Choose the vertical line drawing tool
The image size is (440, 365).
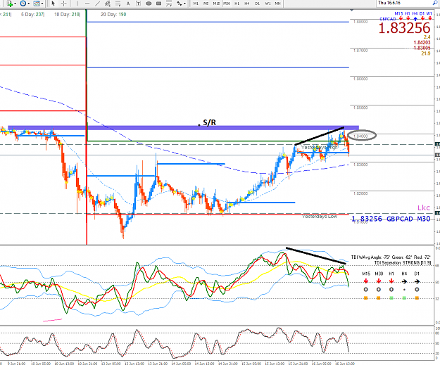click(x=77, y=4)
